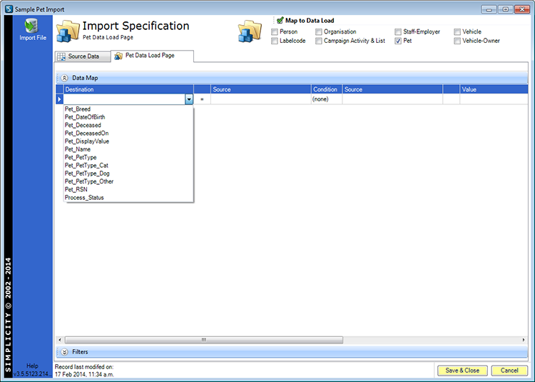Choose Pet_DisplayValue from the list

[x=128, y=141]
